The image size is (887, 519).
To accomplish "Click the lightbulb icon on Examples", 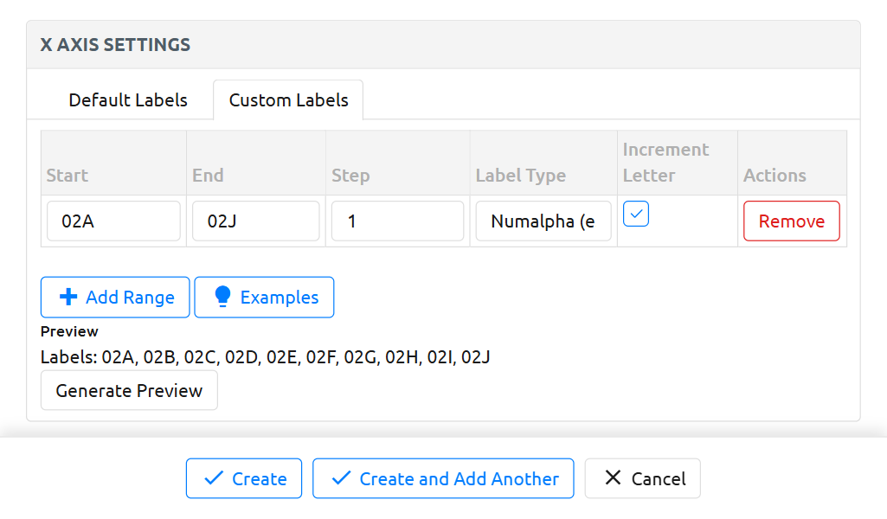I will tap(222, 298).
